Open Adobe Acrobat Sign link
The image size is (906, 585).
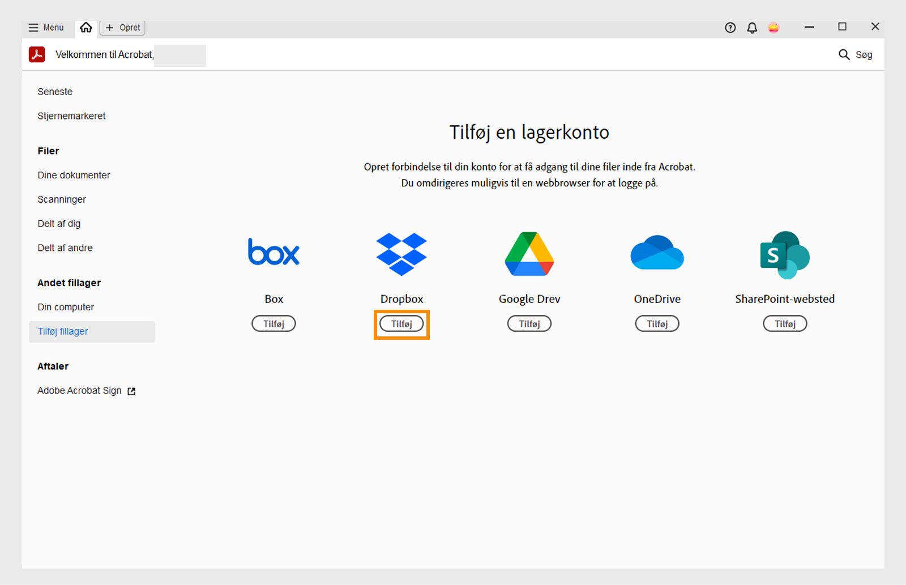(79, 390)
